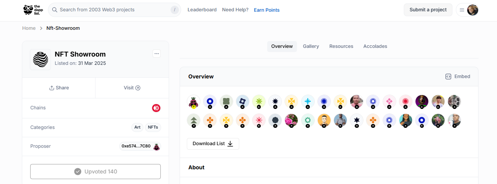This screenshot has width=497, height=184.
Task: Click the 0xe574...7C80 proposer address
Action: pyautogui.click(x=136, y=146)
